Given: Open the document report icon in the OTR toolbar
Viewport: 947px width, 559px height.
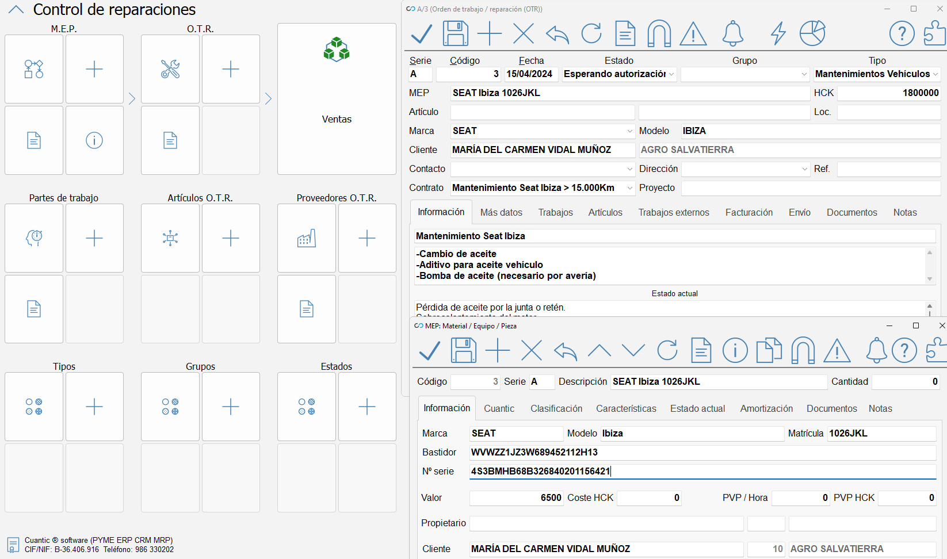Looking at the screenshot, I should [x=625, y=33].
